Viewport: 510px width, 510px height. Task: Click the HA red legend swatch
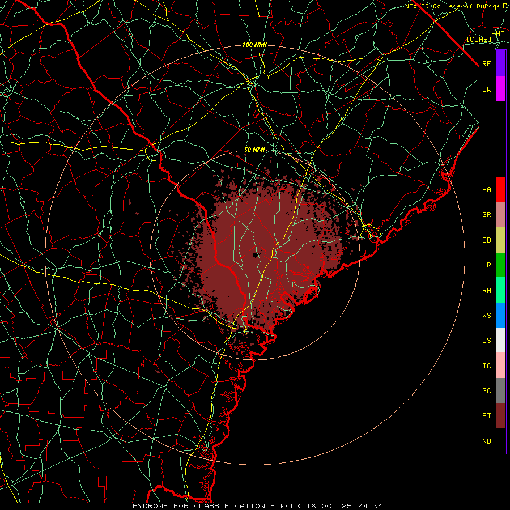(500, 189)
